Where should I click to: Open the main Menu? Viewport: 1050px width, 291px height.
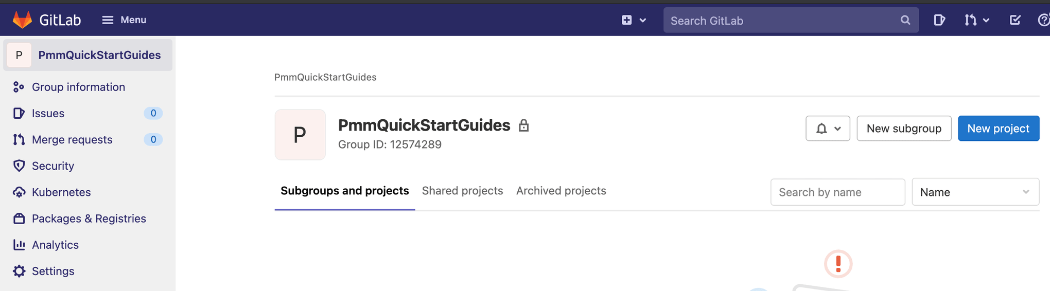click(124, 20)
